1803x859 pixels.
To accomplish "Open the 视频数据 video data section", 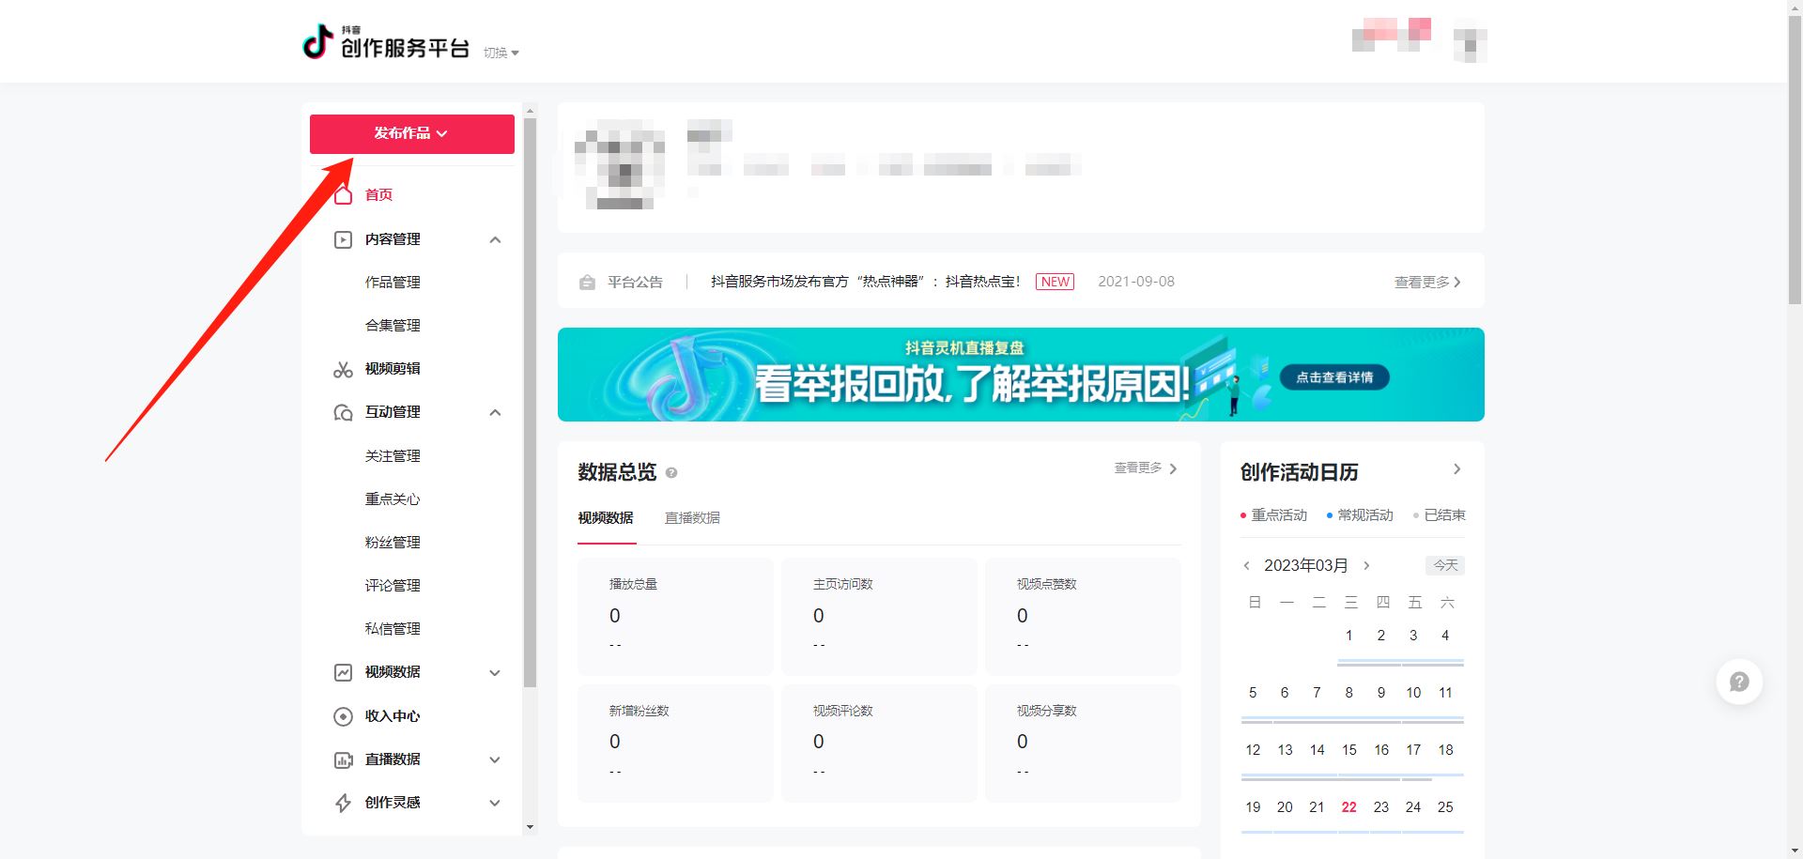I will [x=392, y=672].
